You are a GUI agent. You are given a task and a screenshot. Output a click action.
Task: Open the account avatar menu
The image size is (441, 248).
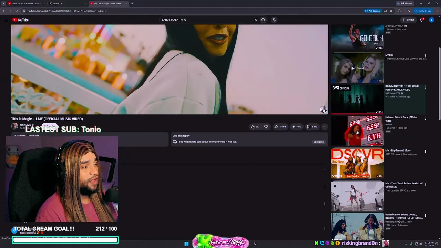[431, 20]
